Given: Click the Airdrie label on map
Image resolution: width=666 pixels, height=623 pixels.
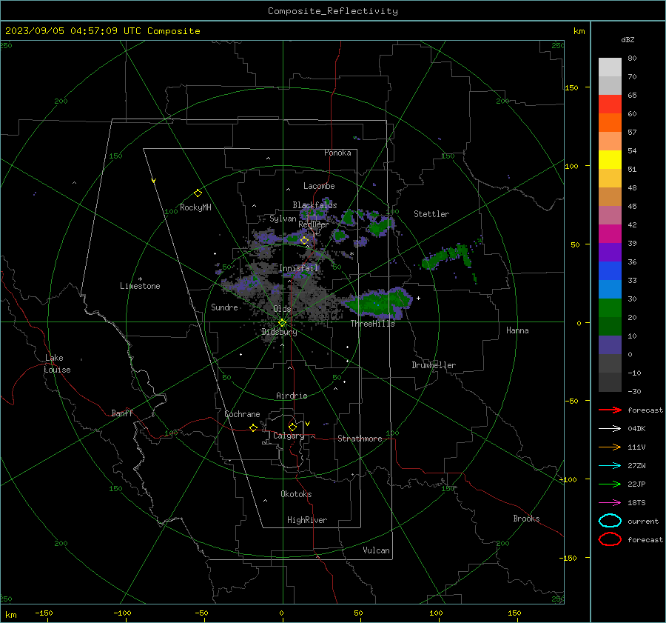Looking at the screenshot, I should [x=292, y=396].
